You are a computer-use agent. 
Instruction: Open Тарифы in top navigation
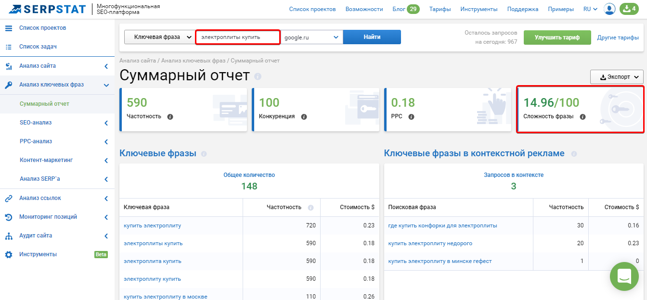[x=440, y=9]
